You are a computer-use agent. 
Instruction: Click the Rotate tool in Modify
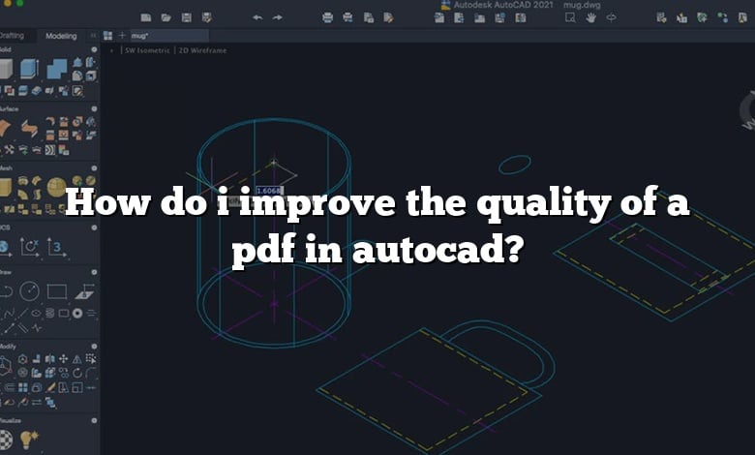point(77,373)
